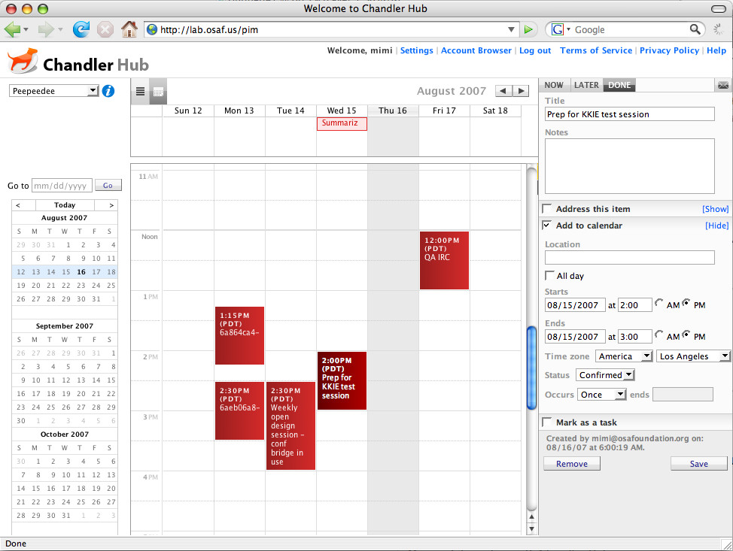Click the search magnifier icon
This screenshot has height=551, width=733.
pyautogui.click(x=695, y=29)
